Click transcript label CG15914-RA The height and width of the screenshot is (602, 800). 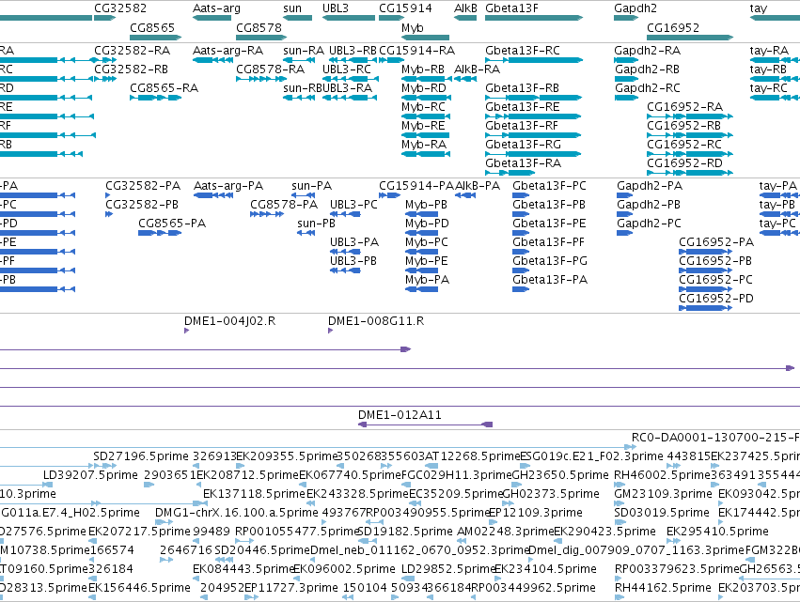(416, 51)
